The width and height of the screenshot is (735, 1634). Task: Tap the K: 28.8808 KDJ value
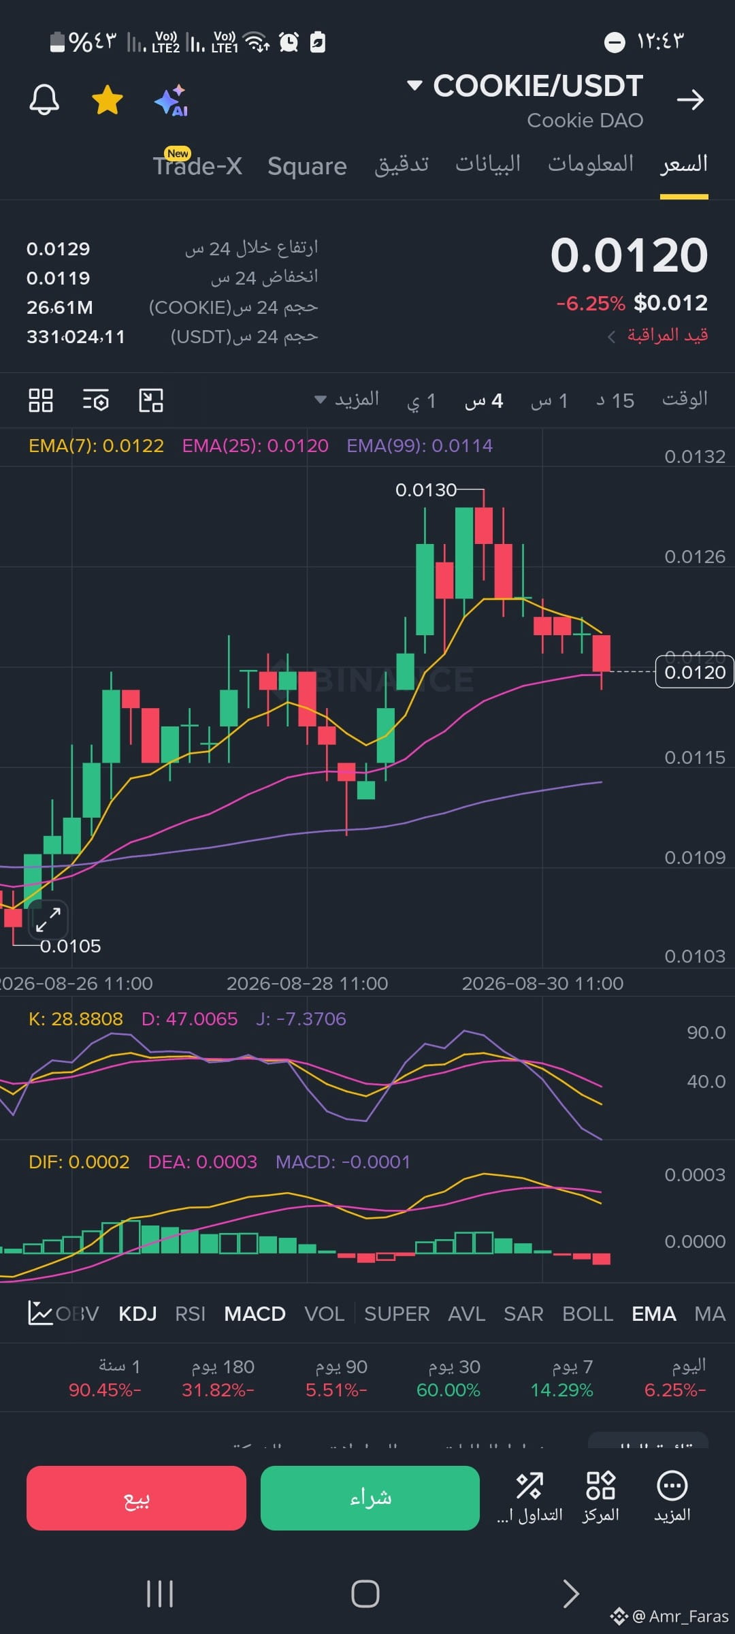(76, 1019)
